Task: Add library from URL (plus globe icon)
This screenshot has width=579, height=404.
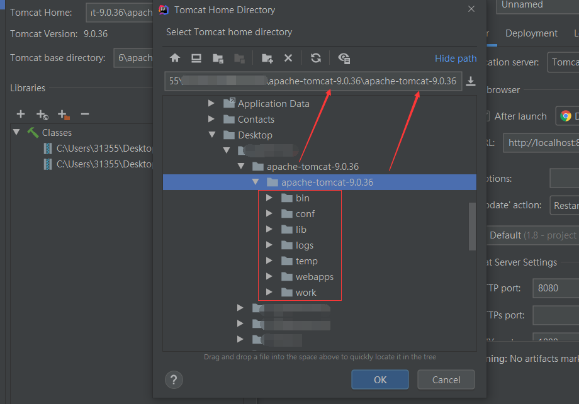Action: (x=42, y=115)
